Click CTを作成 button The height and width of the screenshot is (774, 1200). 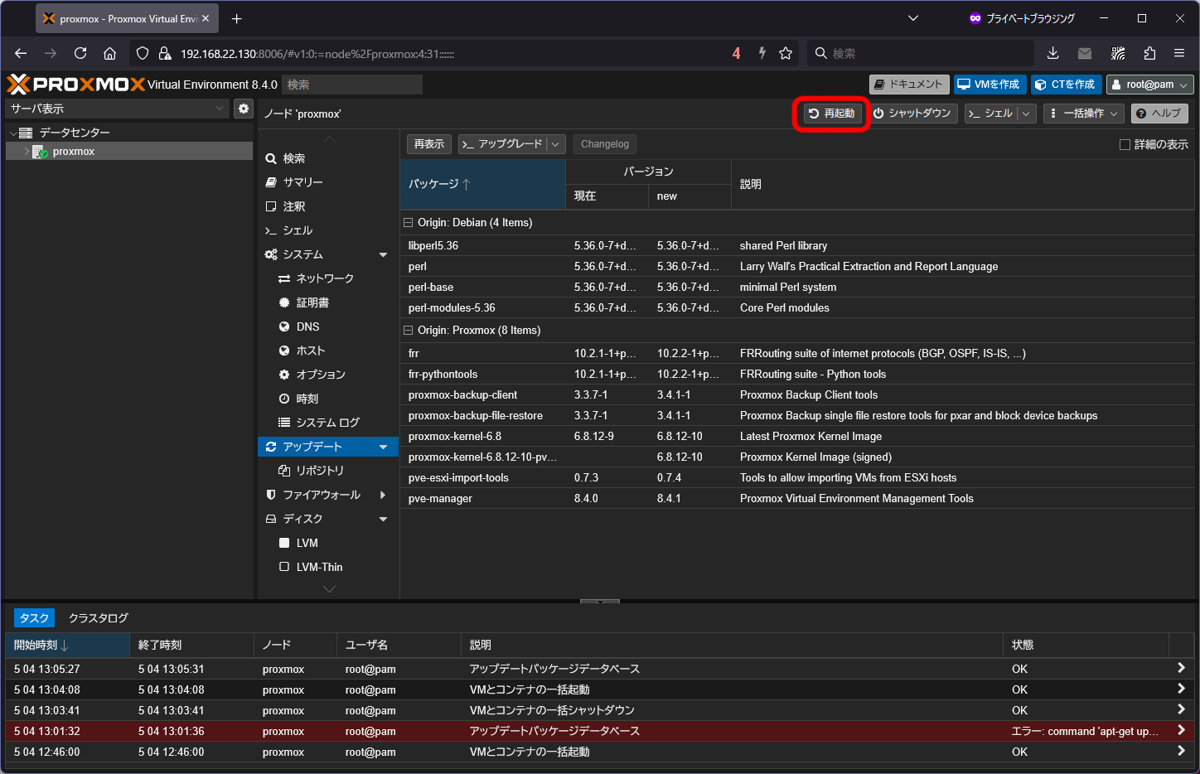[x=1066, y=85]
